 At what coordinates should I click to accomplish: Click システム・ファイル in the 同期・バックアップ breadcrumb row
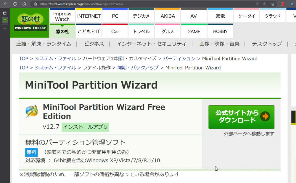(x=56, y=68)
